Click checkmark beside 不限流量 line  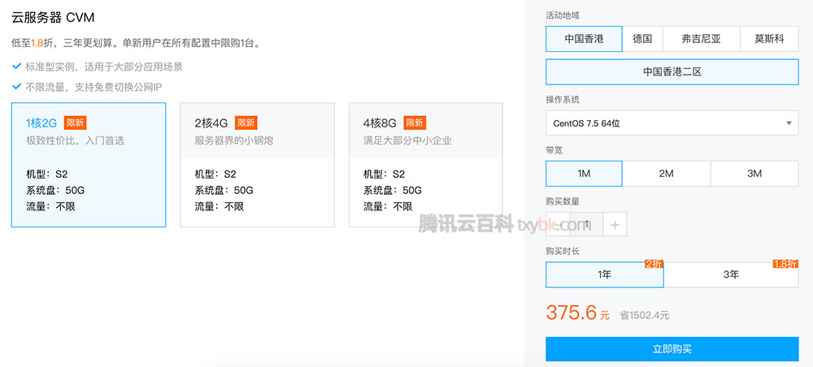pyautogui.click(x=16, y=86)
